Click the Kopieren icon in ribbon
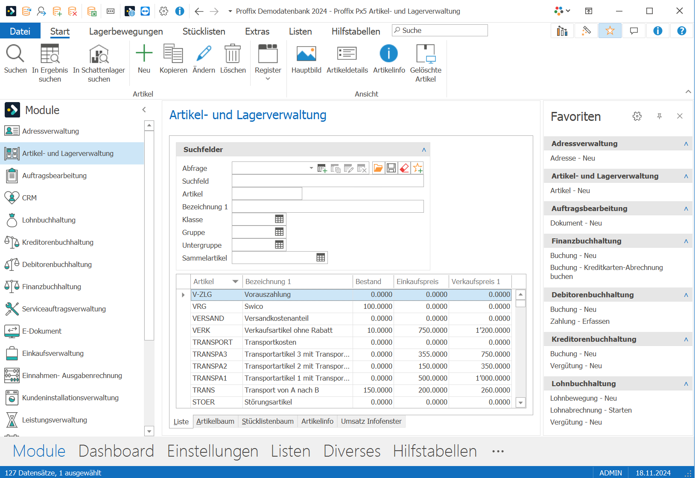Viewport: 695px width, 478px height. click(x=173, y=54)
